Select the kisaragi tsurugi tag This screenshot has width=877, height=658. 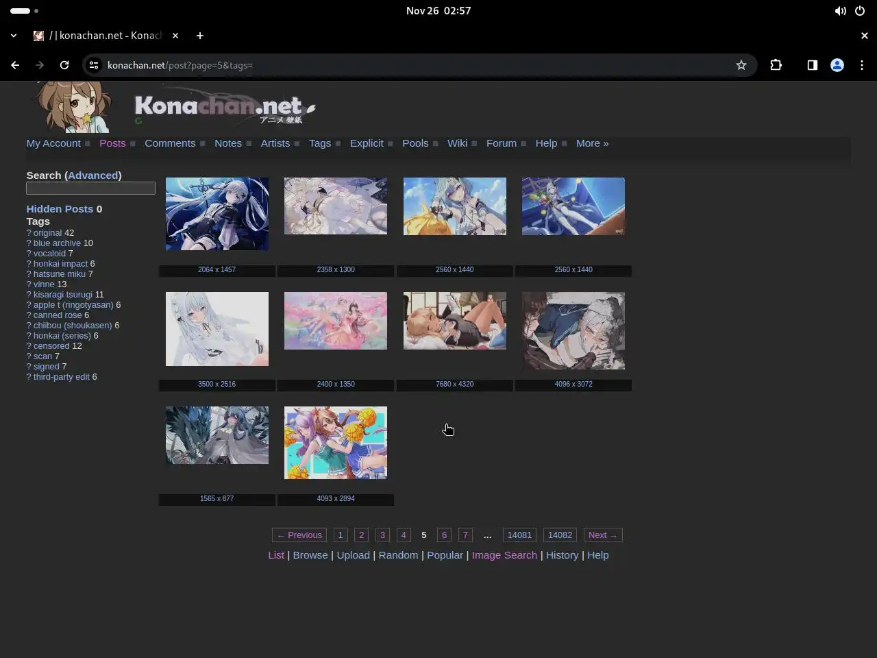point(63,295)
